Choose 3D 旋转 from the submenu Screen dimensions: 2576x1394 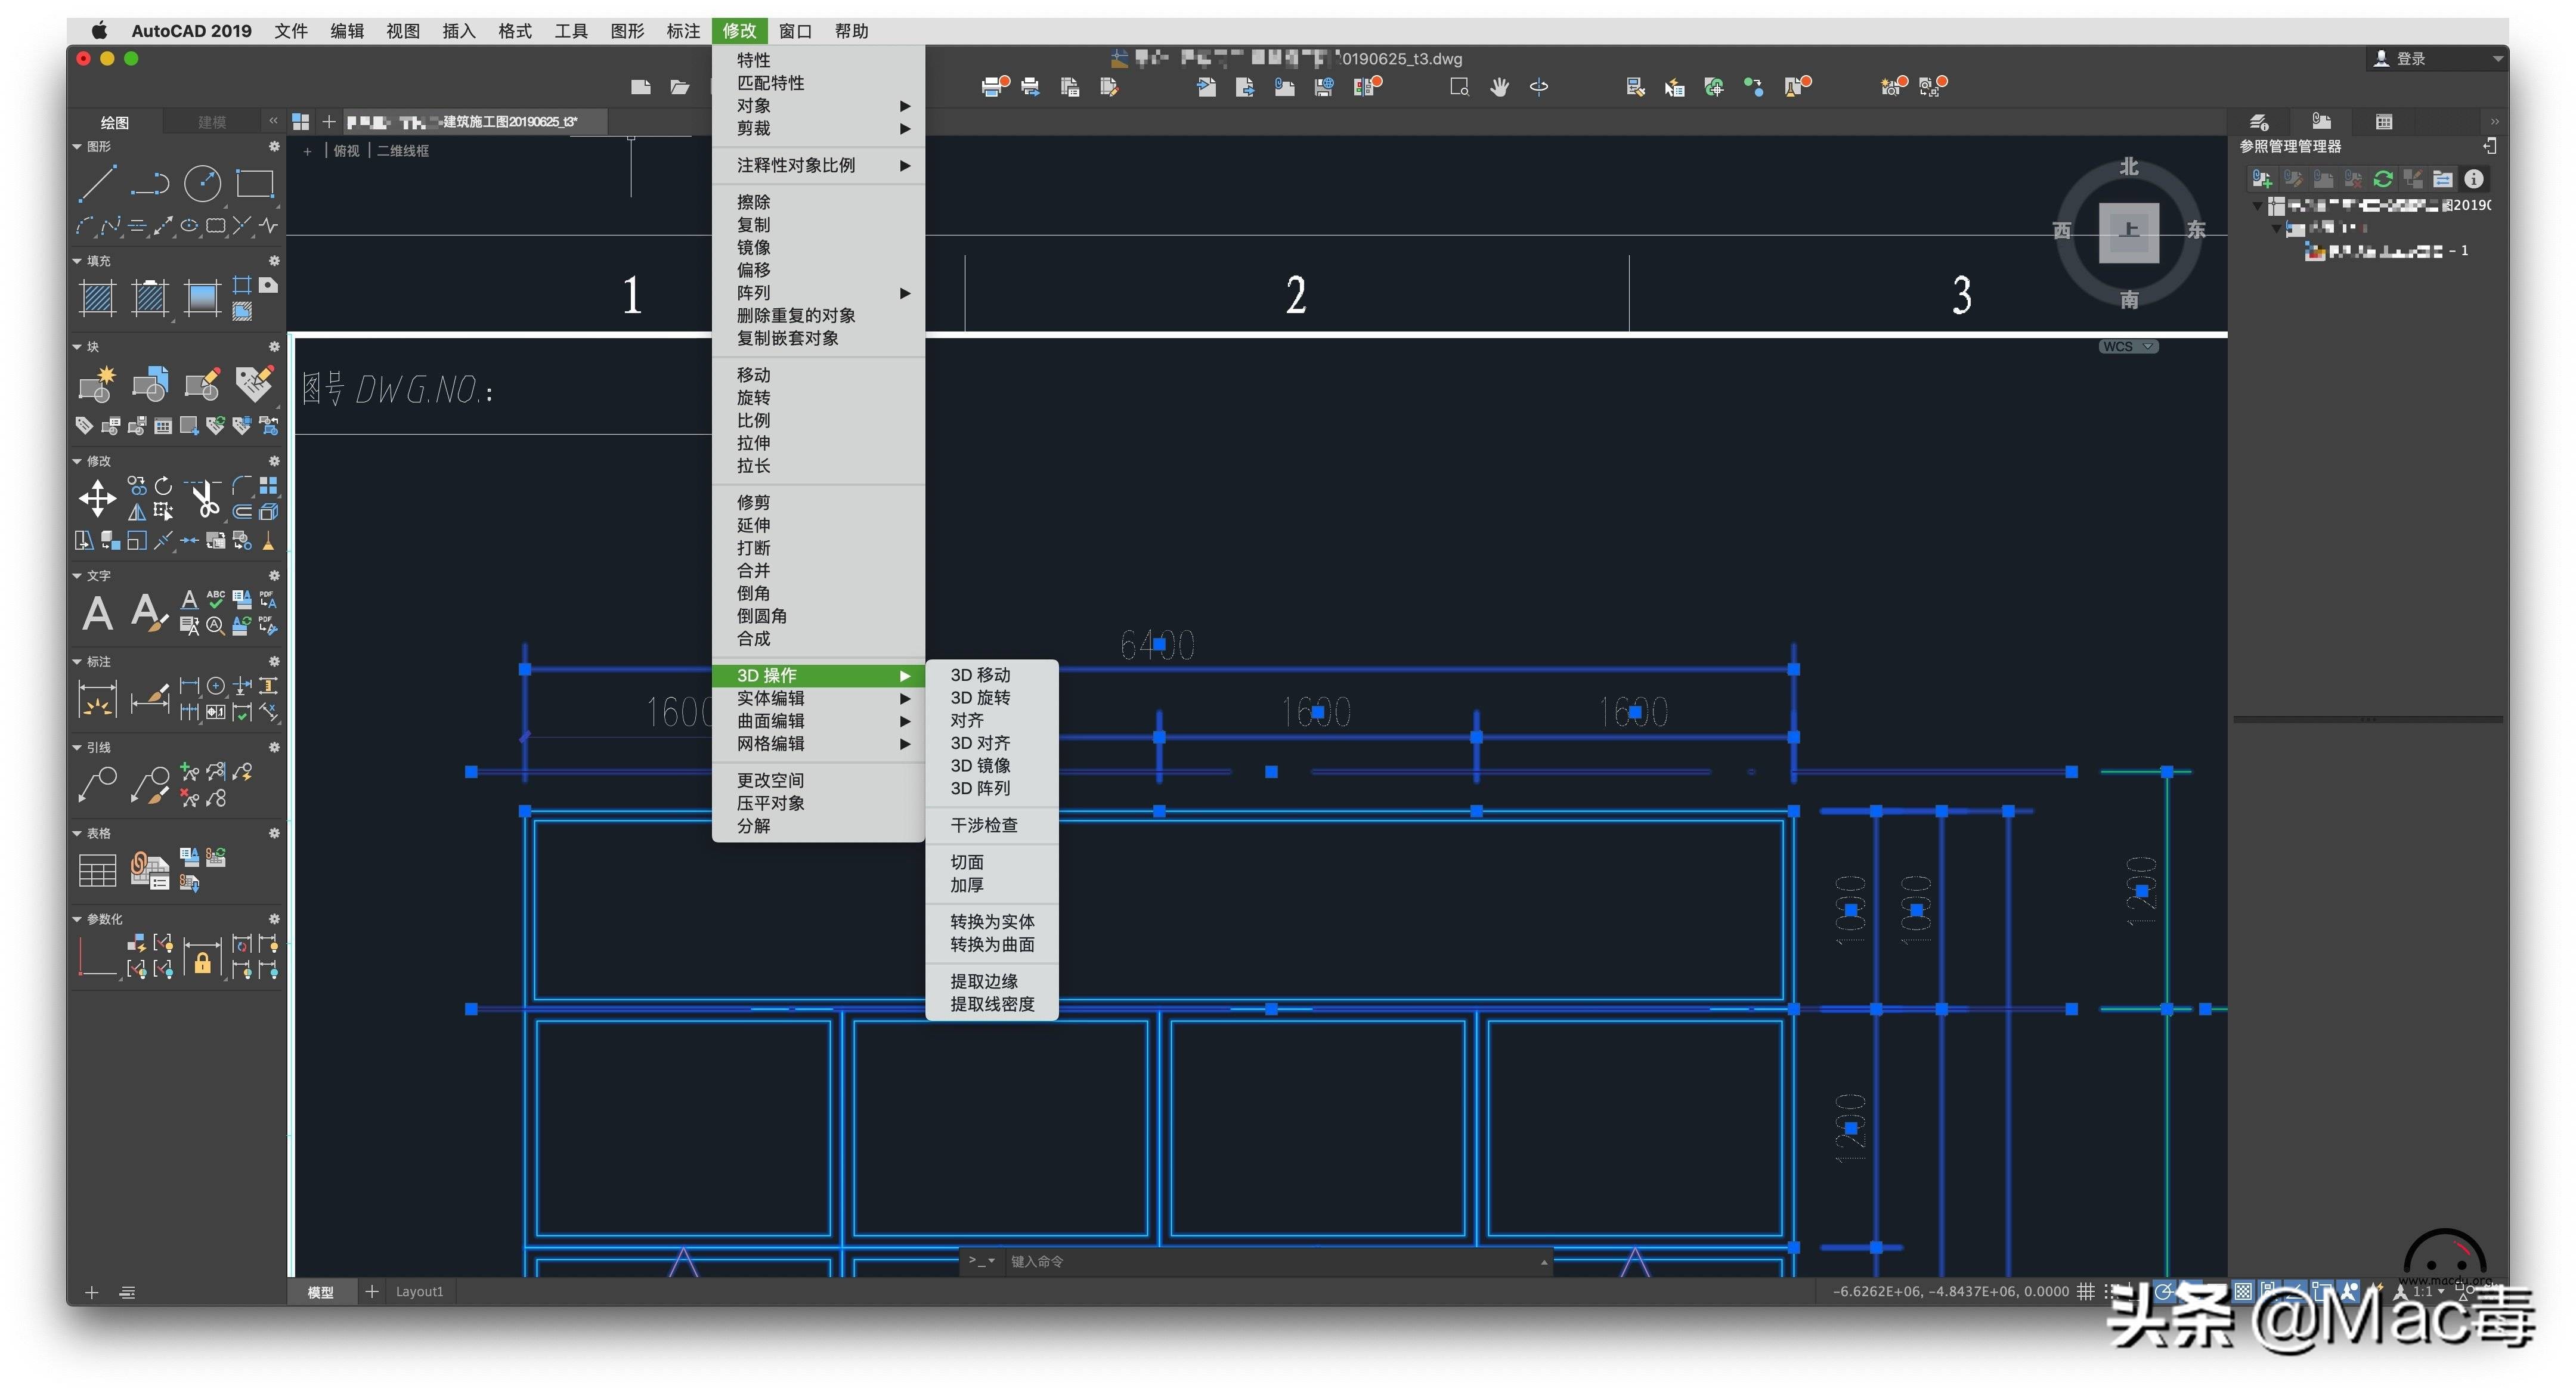point(980,698)
